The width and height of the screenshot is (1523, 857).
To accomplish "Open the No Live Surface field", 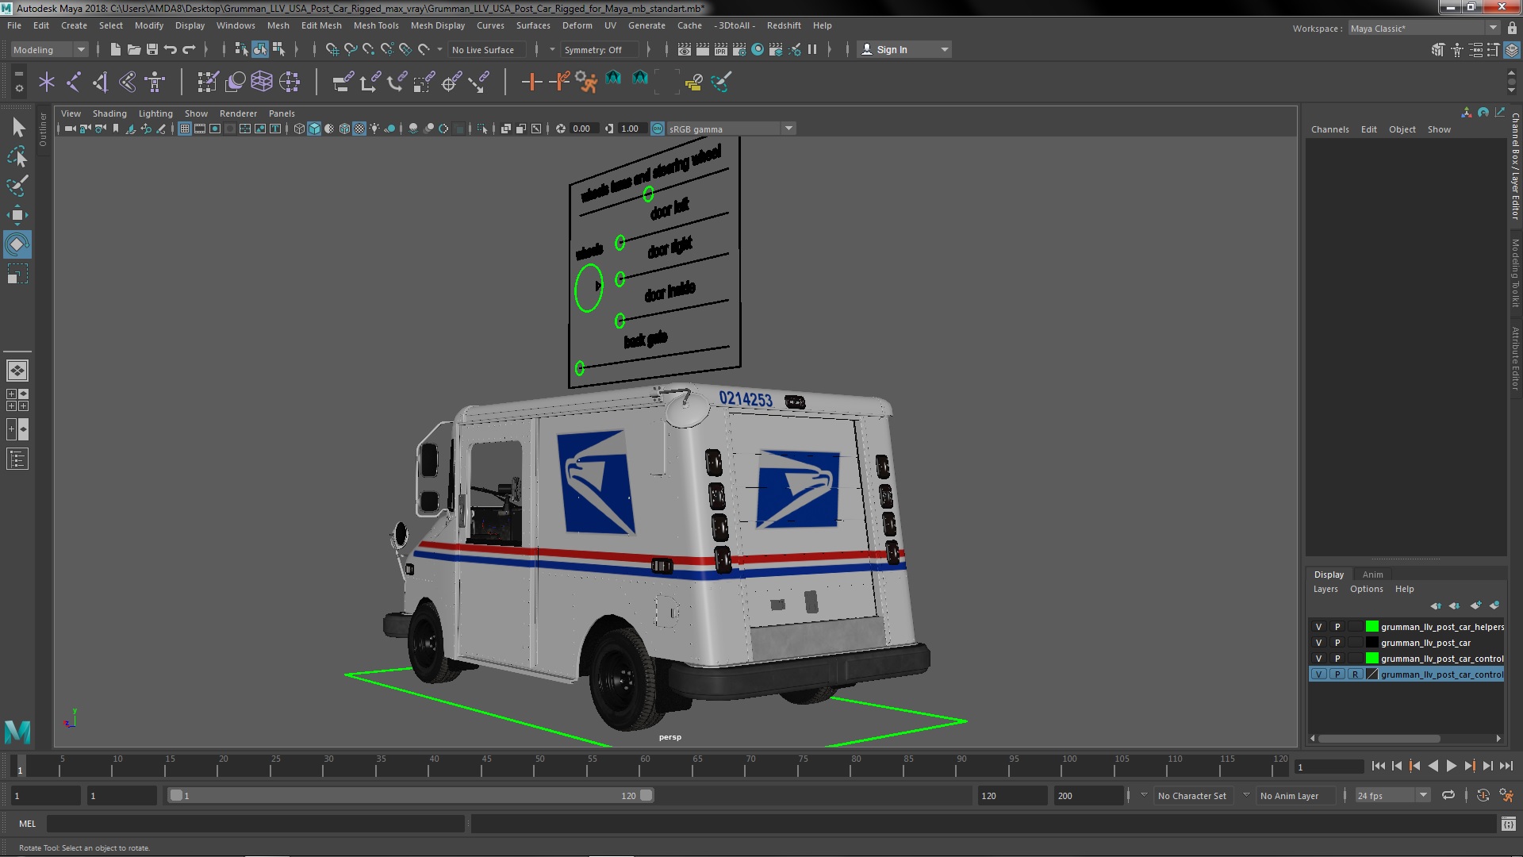I will click(488, 49).
